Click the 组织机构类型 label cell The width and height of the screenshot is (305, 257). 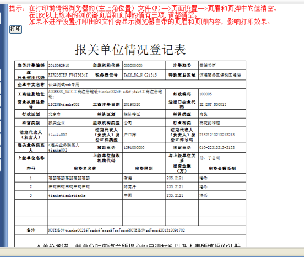106,123
